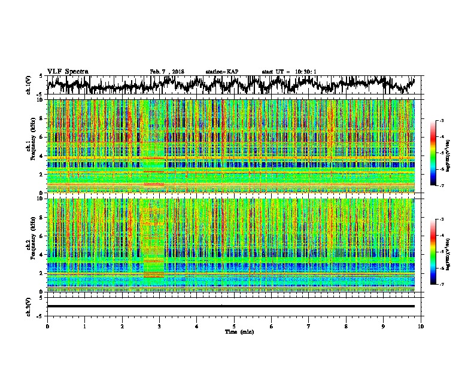Click the "-3" tick on upper colorbar
474x366 pixels.
442,120
